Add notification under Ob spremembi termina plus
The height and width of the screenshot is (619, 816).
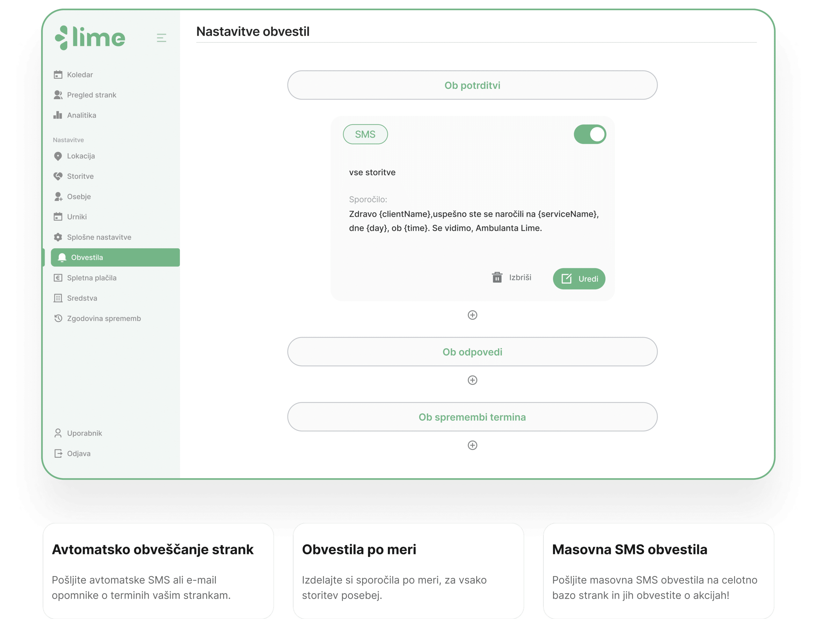coord(473,445)
